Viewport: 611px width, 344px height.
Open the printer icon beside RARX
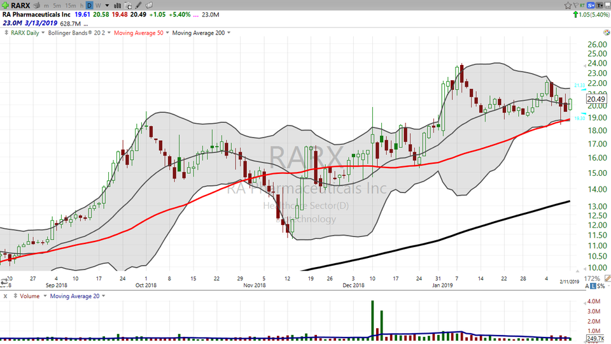(x=37, y=6)
